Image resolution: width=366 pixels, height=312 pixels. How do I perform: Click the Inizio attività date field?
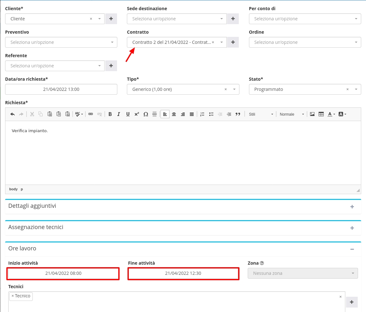63,273
